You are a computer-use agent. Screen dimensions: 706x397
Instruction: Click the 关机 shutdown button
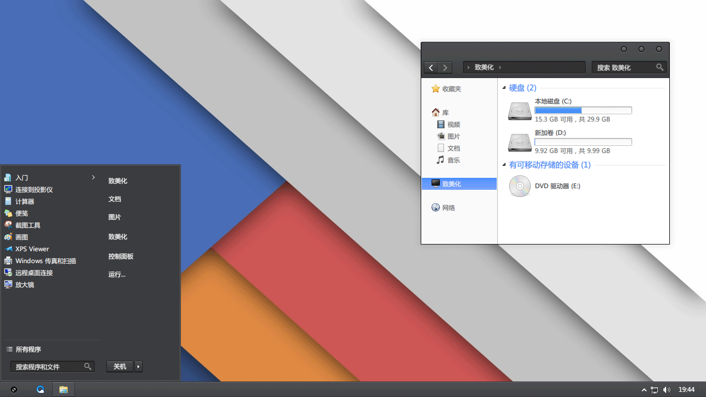[120, 367]
